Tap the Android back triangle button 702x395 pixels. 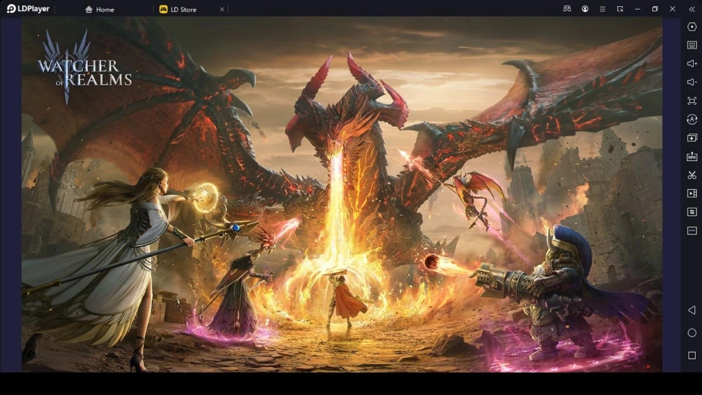[x=692, y=310]
